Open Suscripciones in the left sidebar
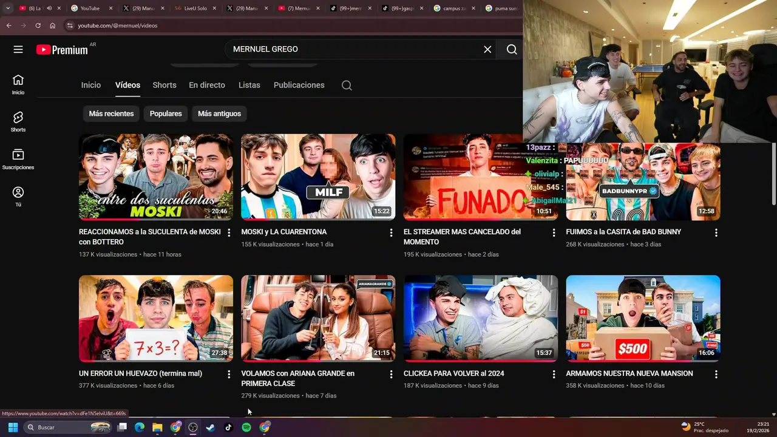The image size is (777, 437). coord(18,159)
